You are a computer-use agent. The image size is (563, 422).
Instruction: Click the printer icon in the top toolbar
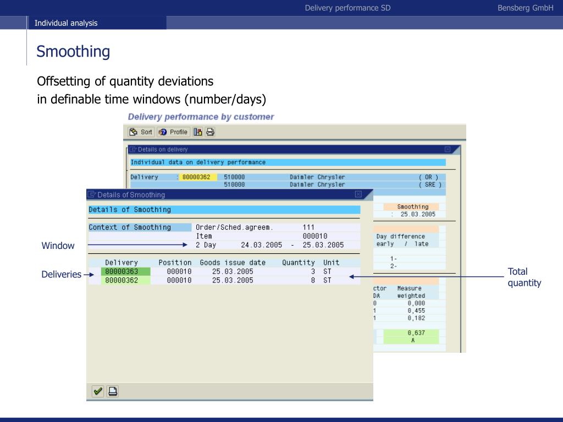210,132
